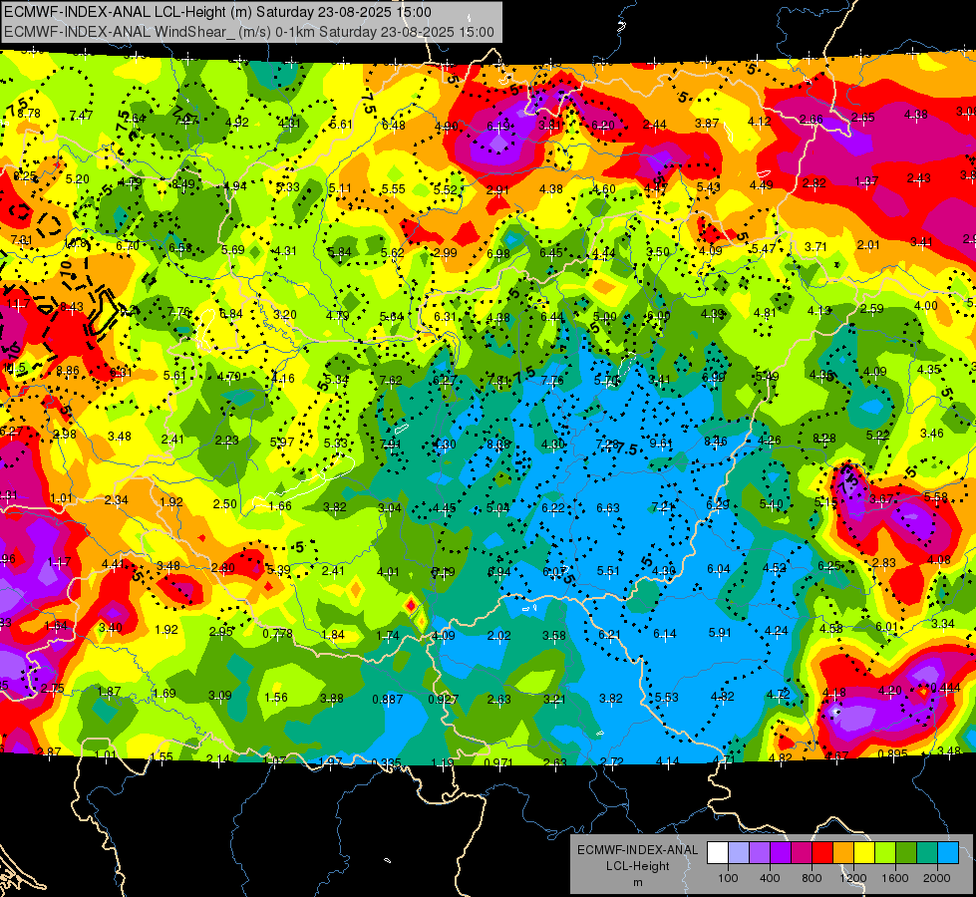
Task: Click the legend's ECMWF-INDEX-ANAL title
Action: [x=637, y=850]
